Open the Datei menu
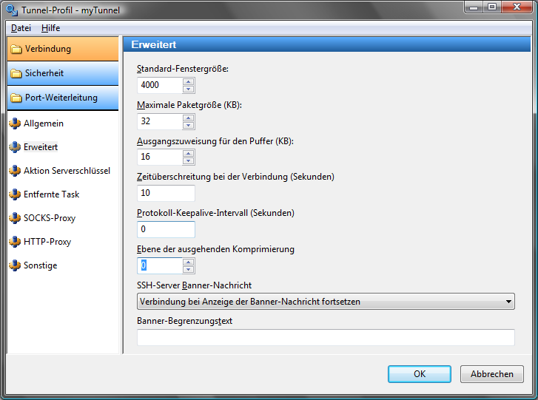This screenshot has width=538, height=400. coord(21,27)
